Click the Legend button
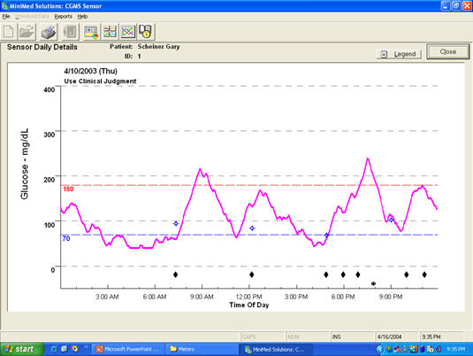This screenshot has height=356, width=473. click(399, 54)
